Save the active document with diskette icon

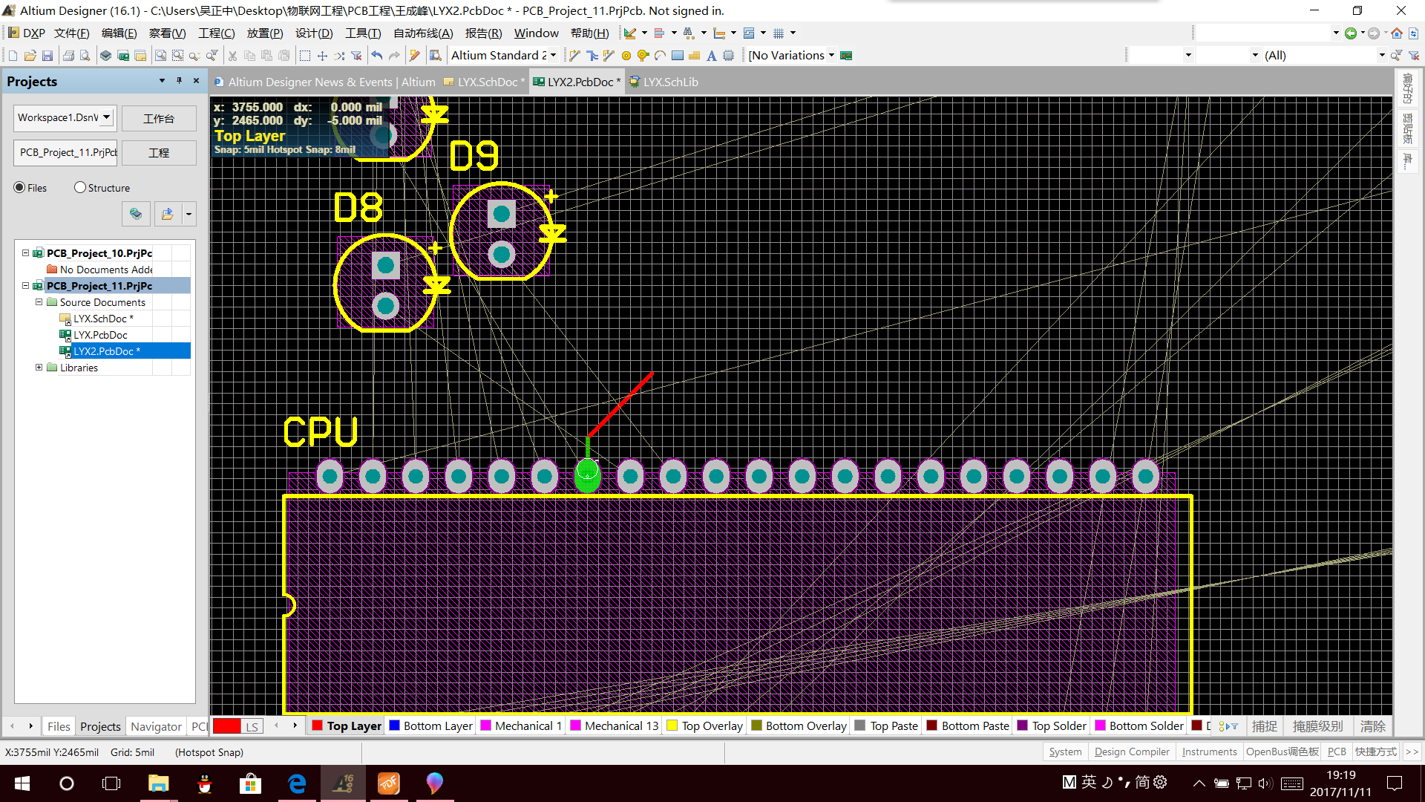(47, 56)
